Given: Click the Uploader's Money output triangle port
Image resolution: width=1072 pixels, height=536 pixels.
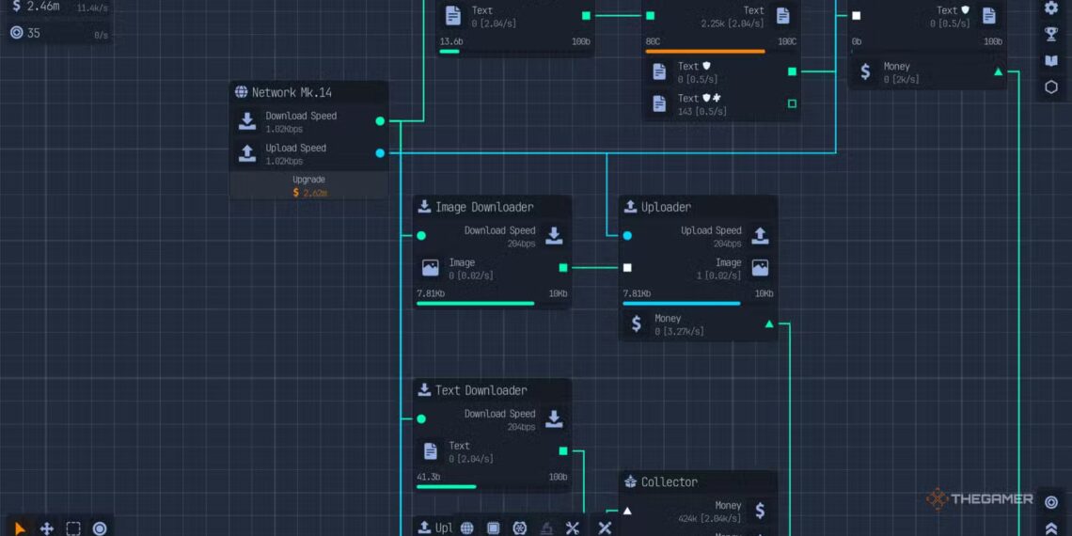Looking at the screenshot, I should (x=769, y=324).
